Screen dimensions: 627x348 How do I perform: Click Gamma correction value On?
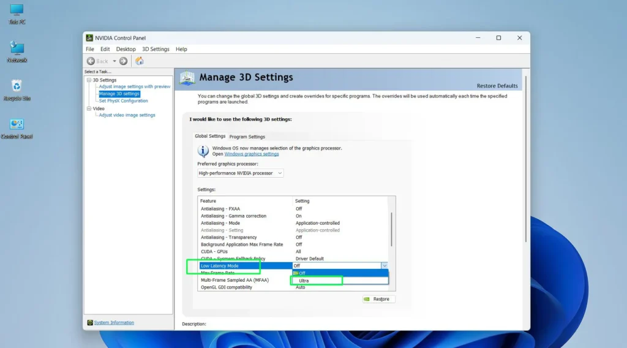pyautogui.click(x=299, y=216)
